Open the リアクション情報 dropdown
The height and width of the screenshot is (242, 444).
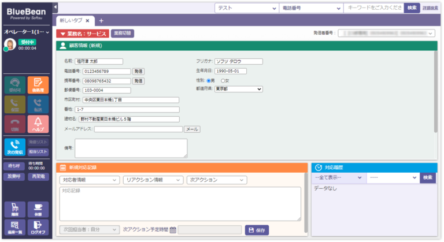(153, 180)
